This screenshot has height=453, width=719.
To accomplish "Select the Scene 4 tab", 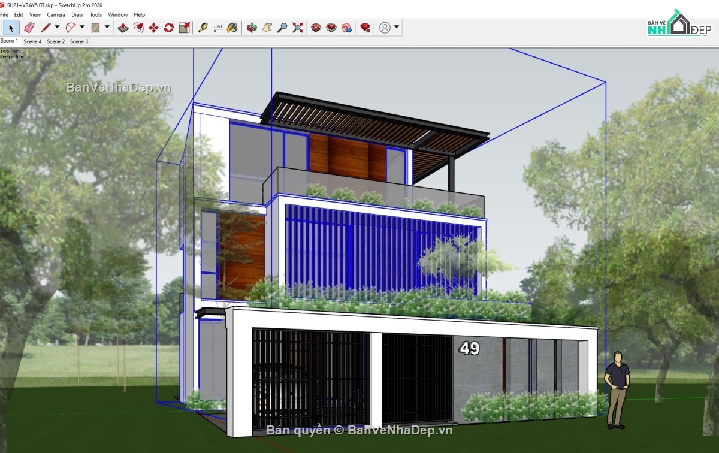I will tap(32, 41).
